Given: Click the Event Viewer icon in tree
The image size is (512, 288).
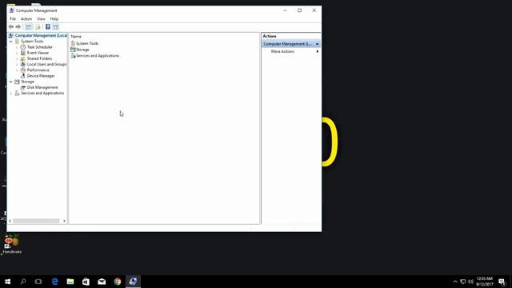Looking at the screenshot, I should pyautogui.click(x=23, y=53).
